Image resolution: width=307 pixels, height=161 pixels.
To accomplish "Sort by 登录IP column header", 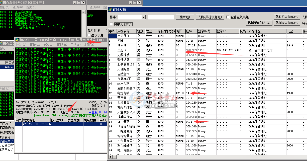I will coord(228,31).
